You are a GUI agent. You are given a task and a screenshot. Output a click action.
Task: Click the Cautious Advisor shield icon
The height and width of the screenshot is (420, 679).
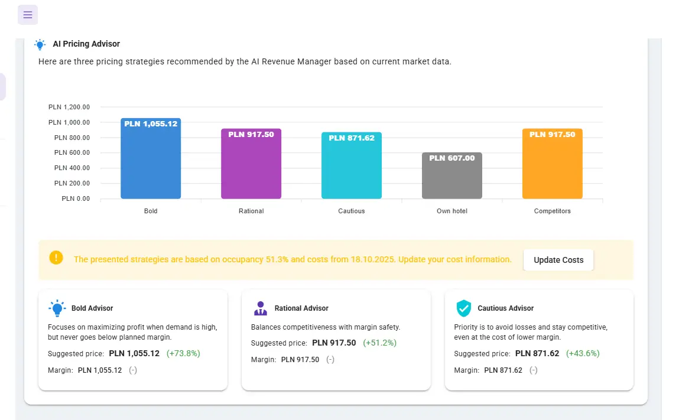[x=463, y=308]
